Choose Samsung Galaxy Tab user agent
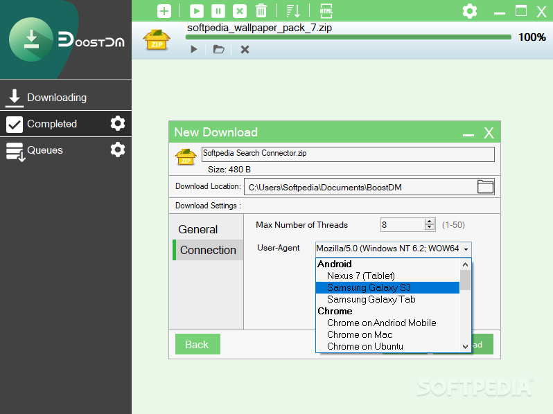This screenshot has width=553, height=414. (387, 299)
